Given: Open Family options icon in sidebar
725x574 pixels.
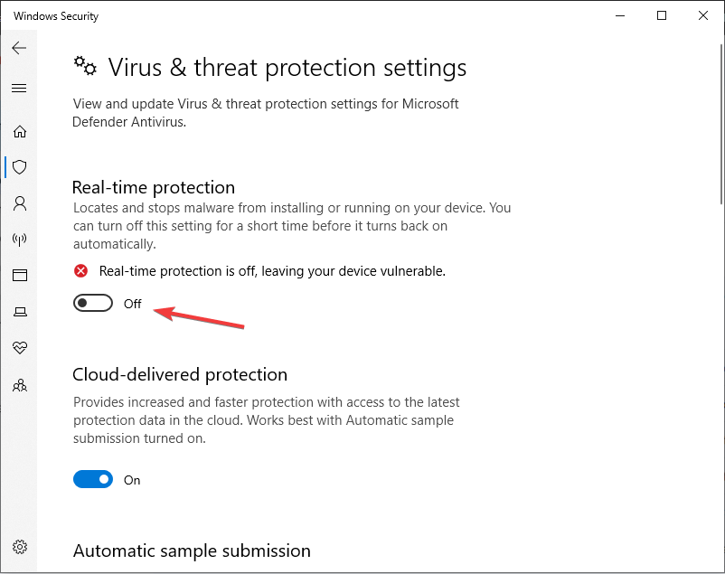Looking at the screenshot, I should tap(19, 385).
